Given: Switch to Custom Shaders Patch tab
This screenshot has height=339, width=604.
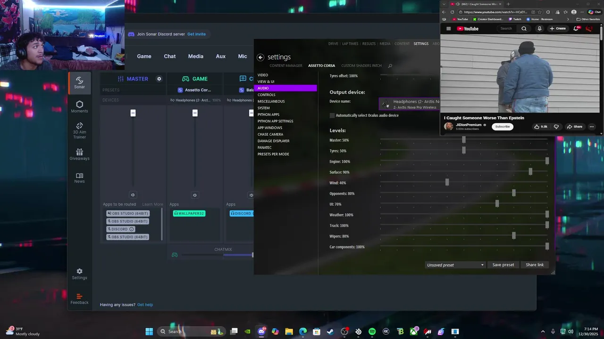Looking at the screenshot, I should (x=361, y=66).
